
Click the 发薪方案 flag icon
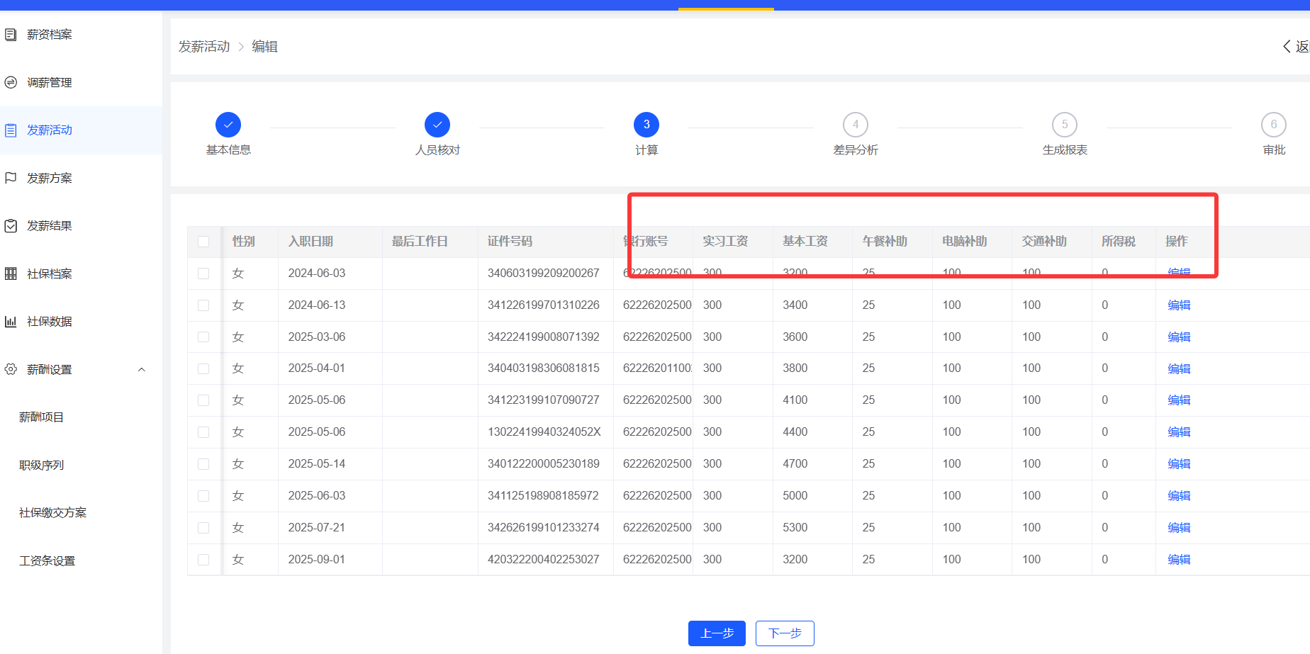[11, 178]
